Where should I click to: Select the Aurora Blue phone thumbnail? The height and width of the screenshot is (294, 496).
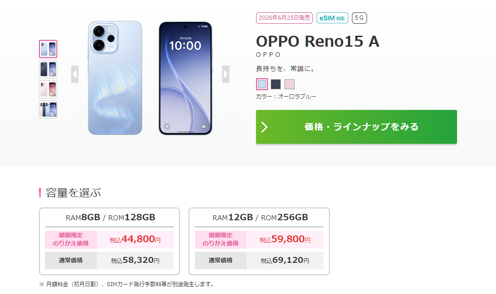[x=48, y=49]
